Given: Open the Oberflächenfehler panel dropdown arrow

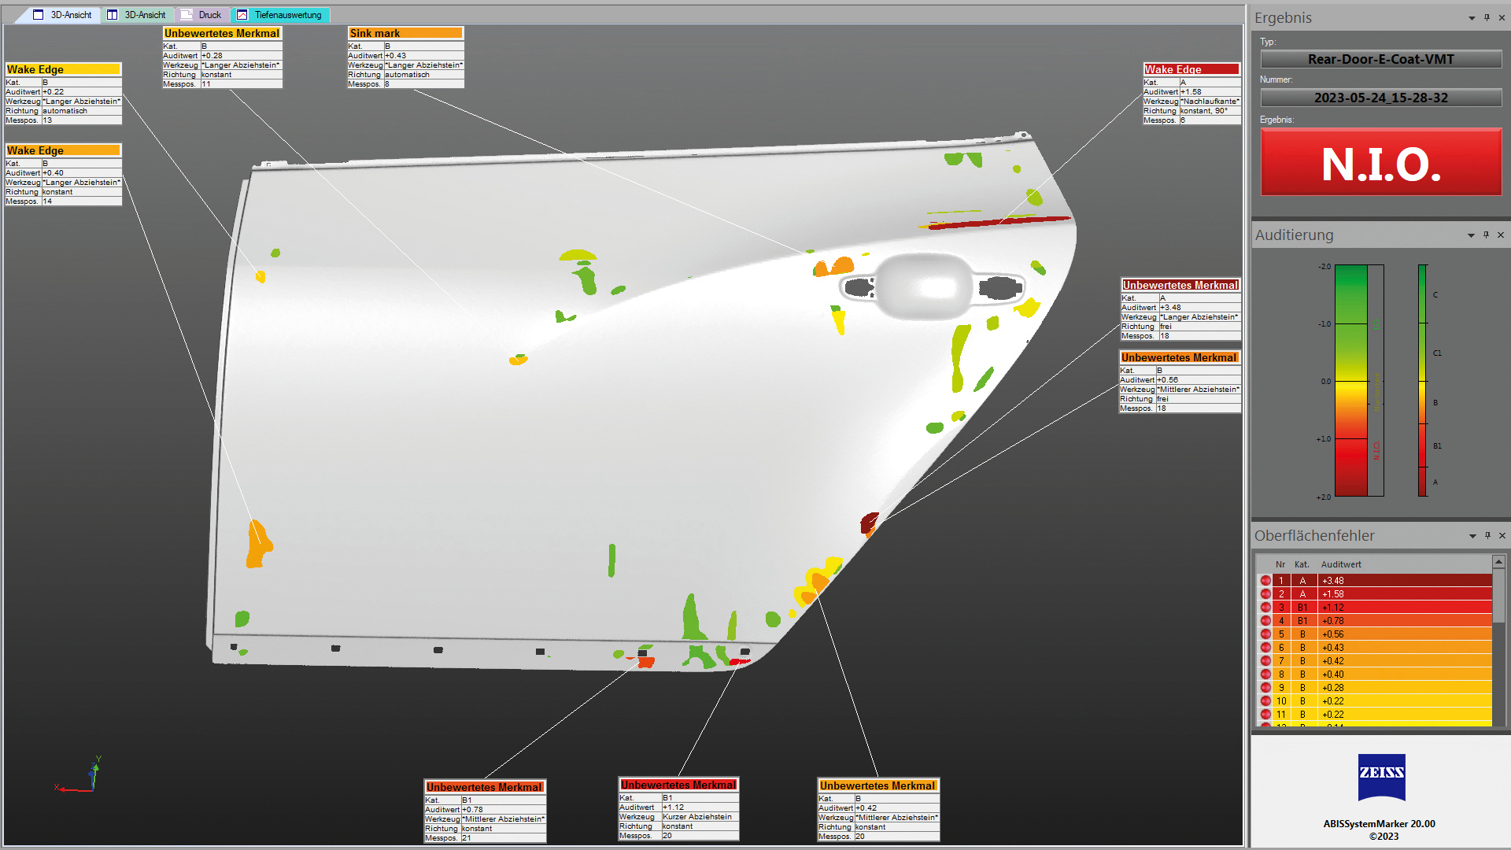Looking at the screenshot, I should pyautogui.click(x=1472, y=536).
